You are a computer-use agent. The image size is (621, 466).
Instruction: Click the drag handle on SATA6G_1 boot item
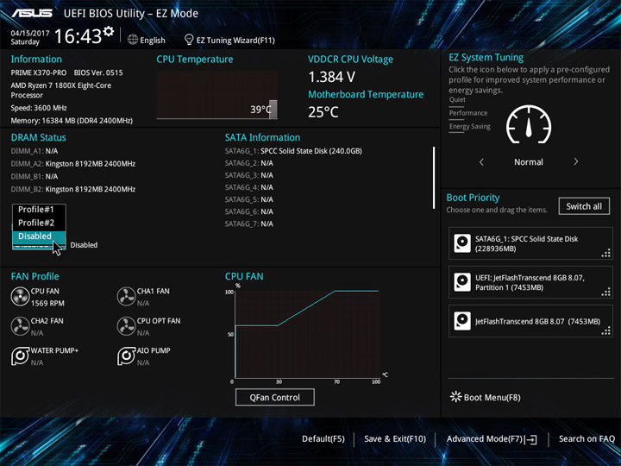tap(606, 253)
